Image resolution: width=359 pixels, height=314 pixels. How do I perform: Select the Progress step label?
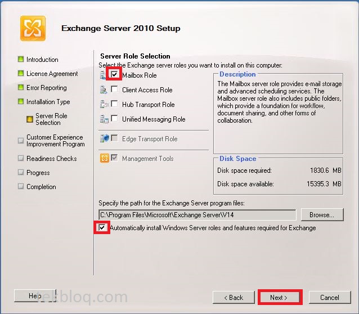pyautogui.click(x=38, y=173)
